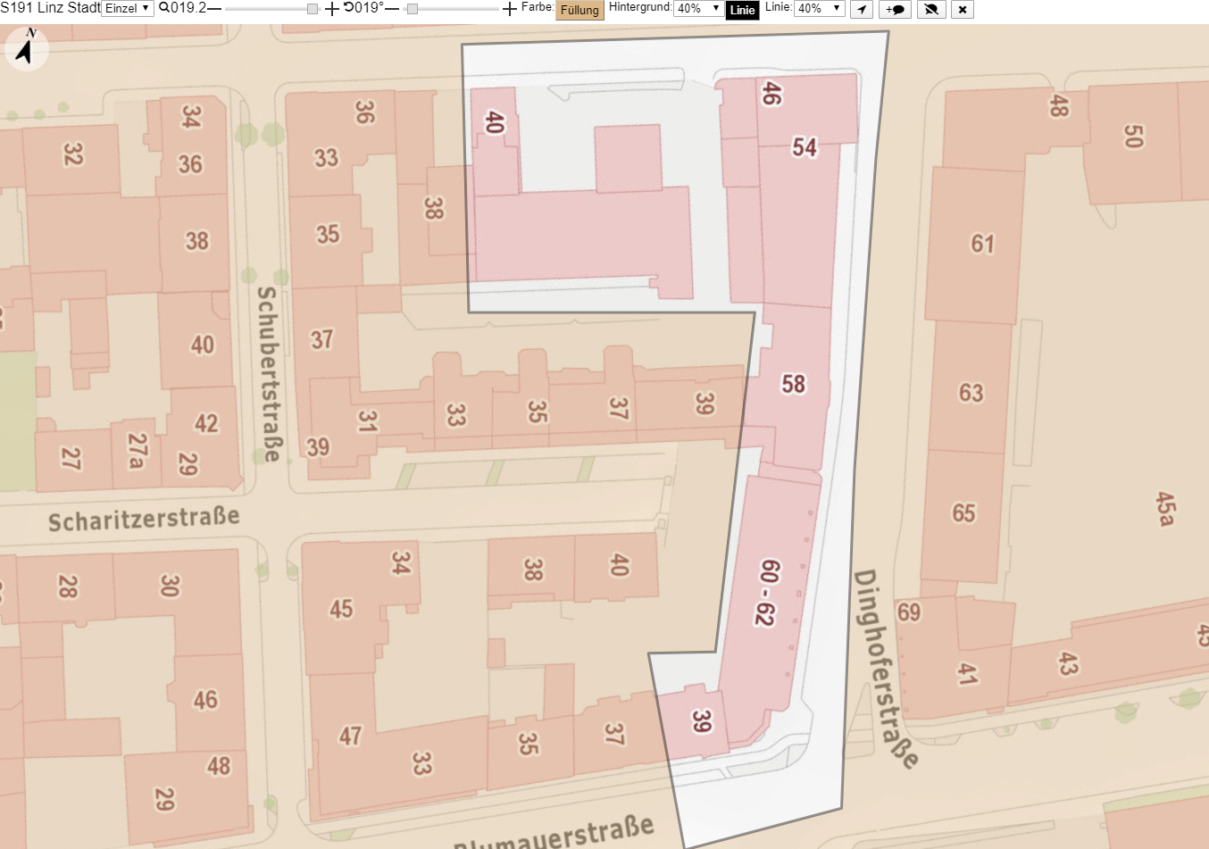Click the magnifier zoom icon
Image resolution: width=1209 pixels, height=849 pixels.
click(164, 8)
